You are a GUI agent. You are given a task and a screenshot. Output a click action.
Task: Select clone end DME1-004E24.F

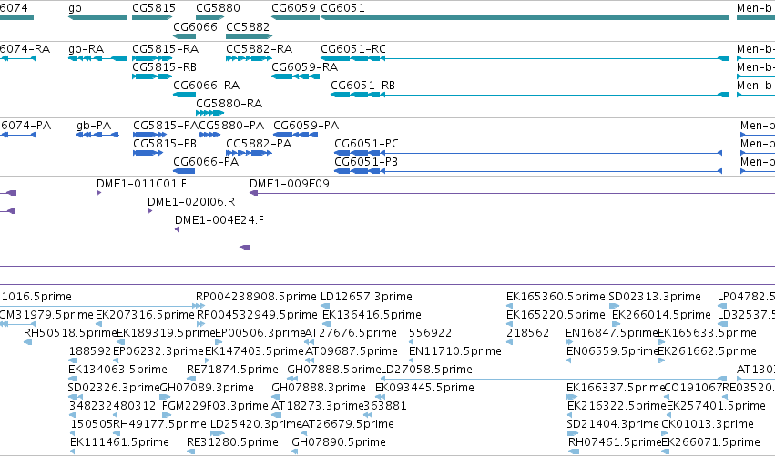177,229
